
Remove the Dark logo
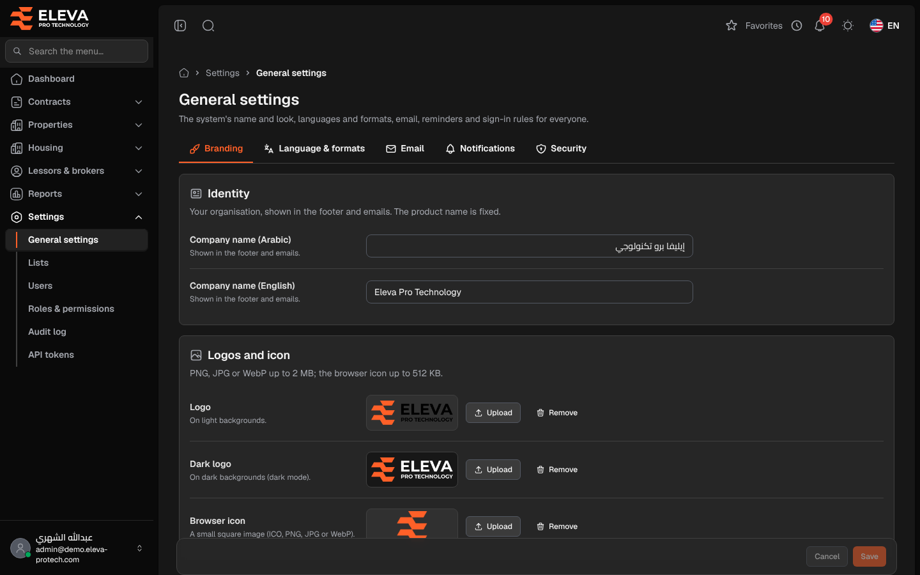(557, 470)
